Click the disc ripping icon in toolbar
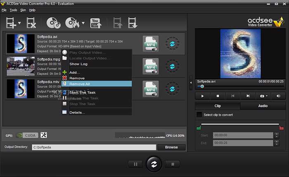This screenshot has height=177, width=289. pyautogui.click(x=53, y=23)
